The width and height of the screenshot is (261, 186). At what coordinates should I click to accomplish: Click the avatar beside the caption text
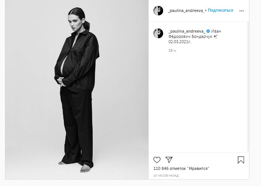[x=158, y=33]
